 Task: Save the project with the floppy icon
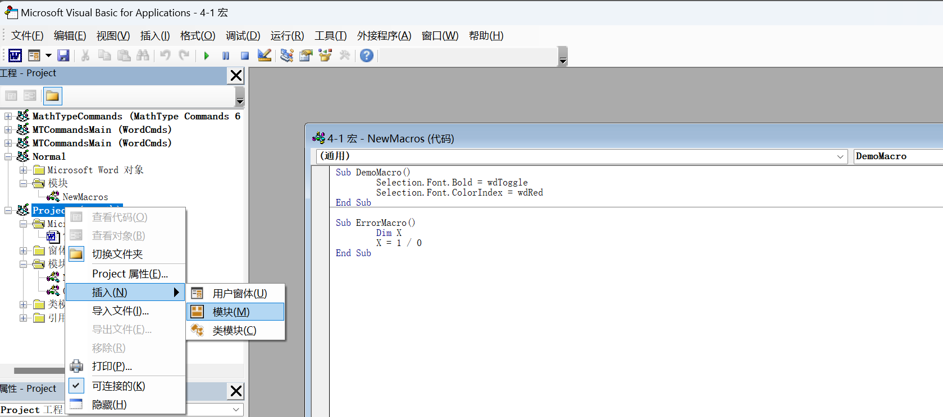pyautogui.click(x=63, y=55)
